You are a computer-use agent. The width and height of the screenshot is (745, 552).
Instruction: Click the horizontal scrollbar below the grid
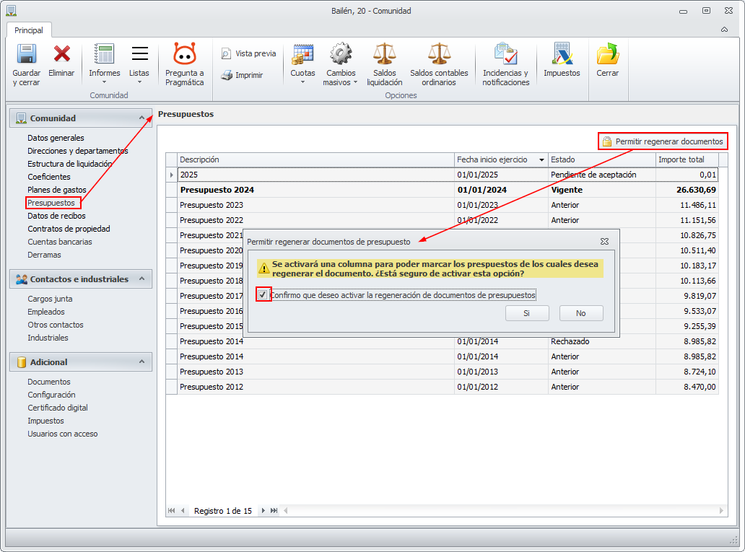coord(505,511)
